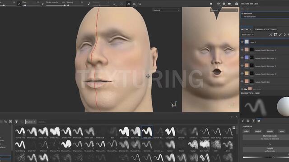Select the Crystal brush
Screen dimensions: 289x162
(193, 146)
